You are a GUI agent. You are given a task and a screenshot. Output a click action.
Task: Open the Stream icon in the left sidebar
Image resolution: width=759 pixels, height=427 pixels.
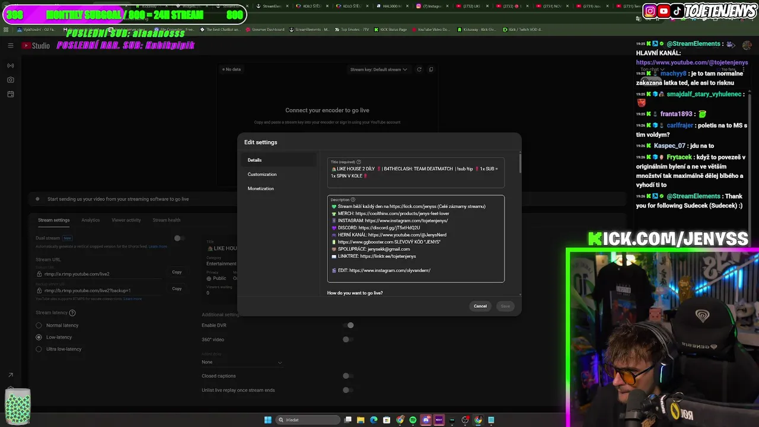click(x=11, y=66)
